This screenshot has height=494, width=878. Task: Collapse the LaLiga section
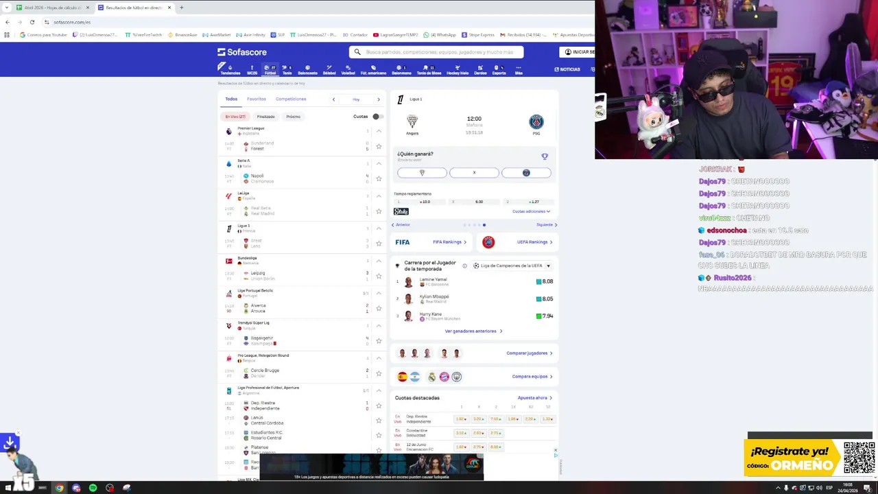click(x=379, y=196)
